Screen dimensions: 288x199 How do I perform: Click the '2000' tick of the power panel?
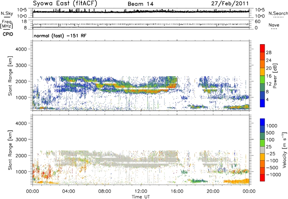point(21,82)
